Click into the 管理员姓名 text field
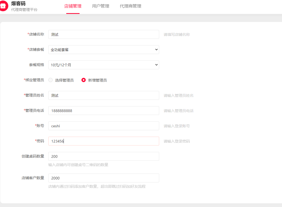 click(x=104, y=95)
